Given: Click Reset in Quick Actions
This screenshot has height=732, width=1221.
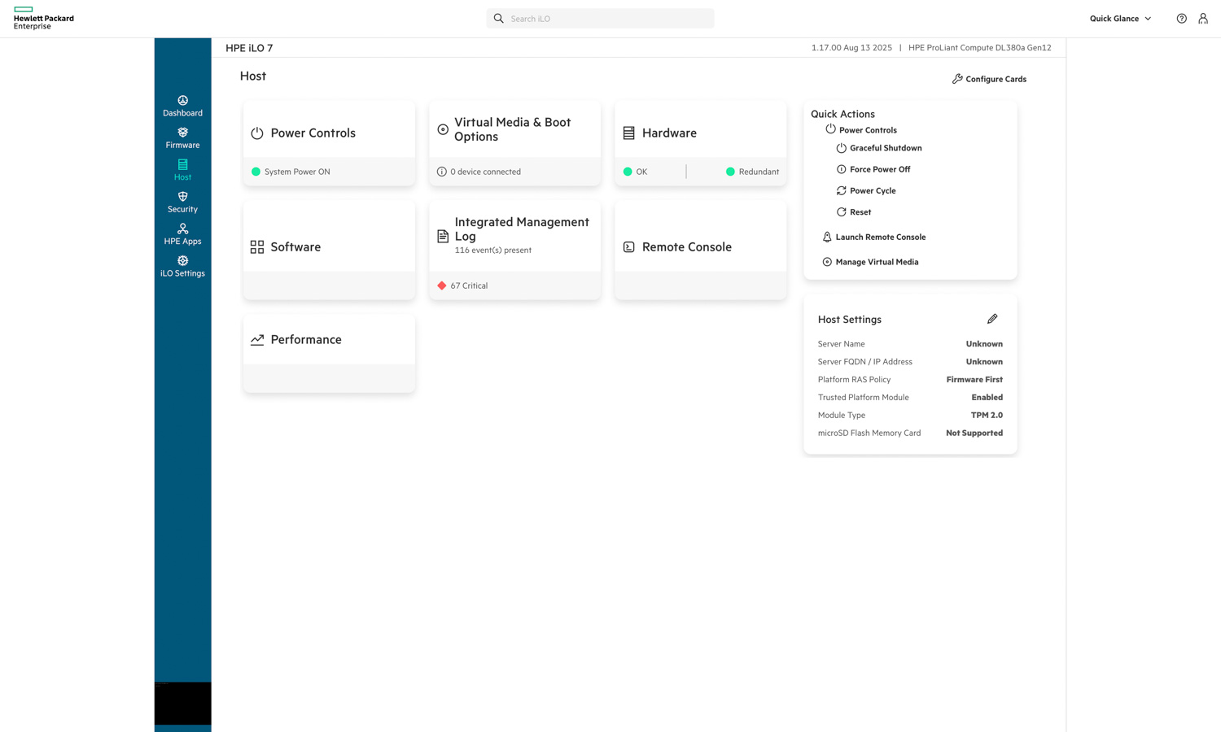Looking at the screenshot, I should (x=860, y=212).
